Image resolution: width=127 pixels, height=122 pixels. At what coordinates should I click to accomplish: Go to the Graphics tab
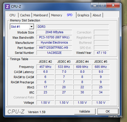(x=83, y=15)
